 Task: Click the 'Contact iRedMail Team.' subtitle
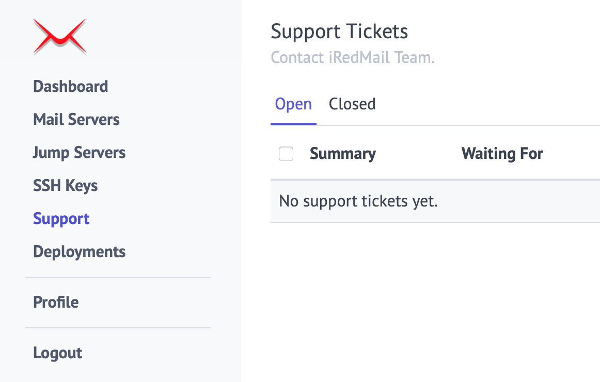click(x=353, y=57)
